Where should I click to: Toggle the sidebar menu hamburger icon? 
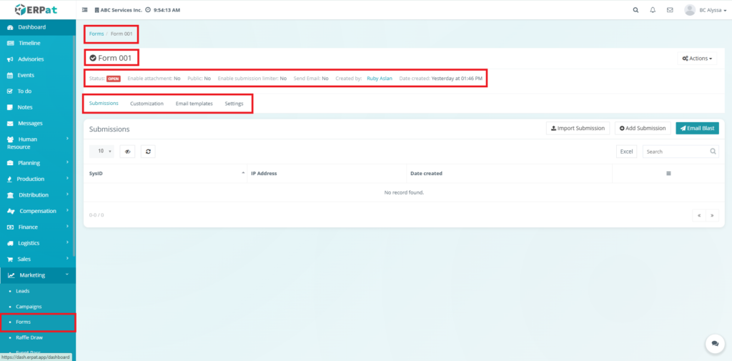pyautogui.click(x=85, y=10)
